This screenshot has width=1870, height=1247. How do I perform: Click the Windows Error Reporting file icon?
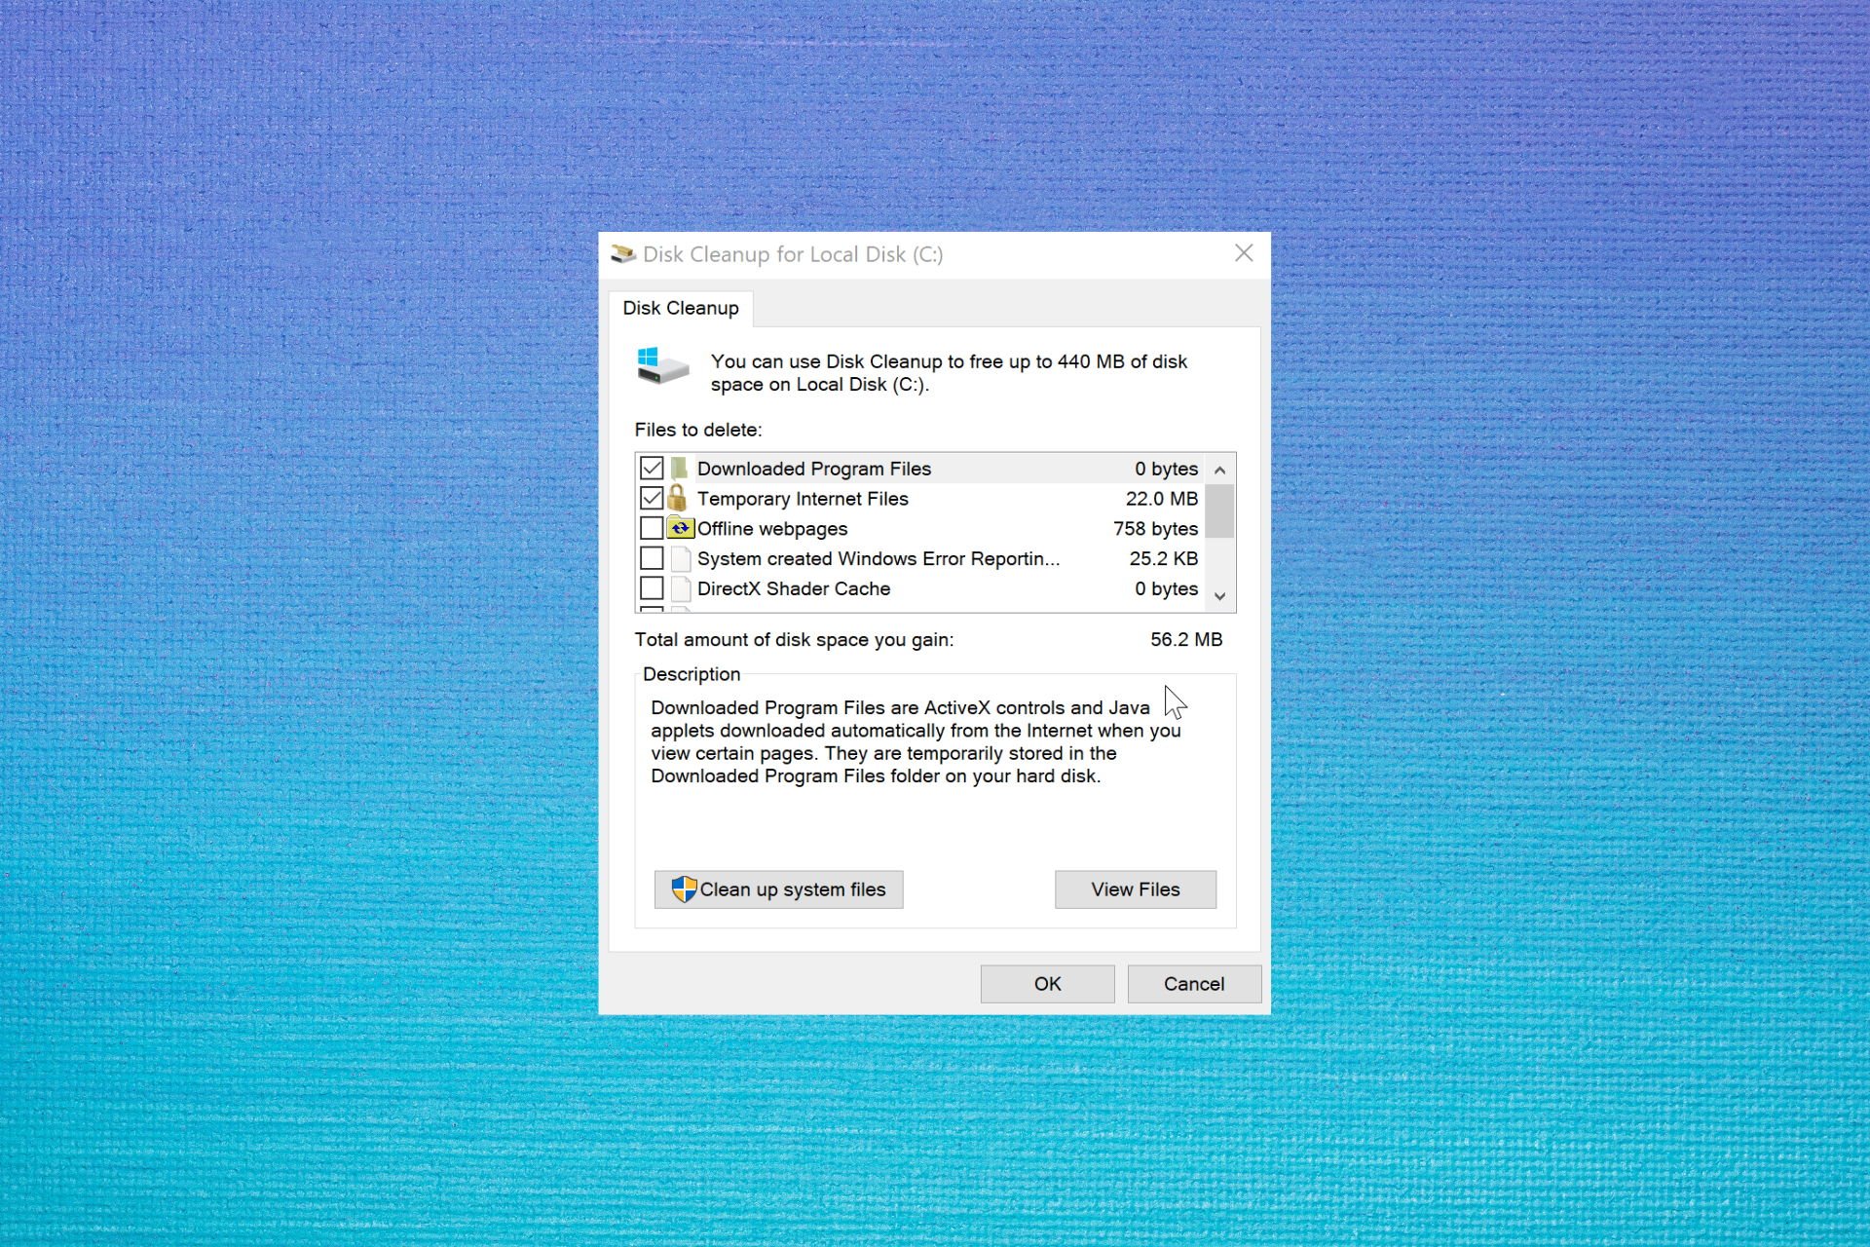(x=681, y=559)
